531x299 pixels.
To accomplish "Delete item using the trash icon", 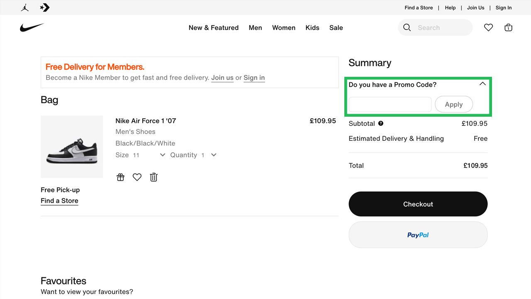I will 153,177.
